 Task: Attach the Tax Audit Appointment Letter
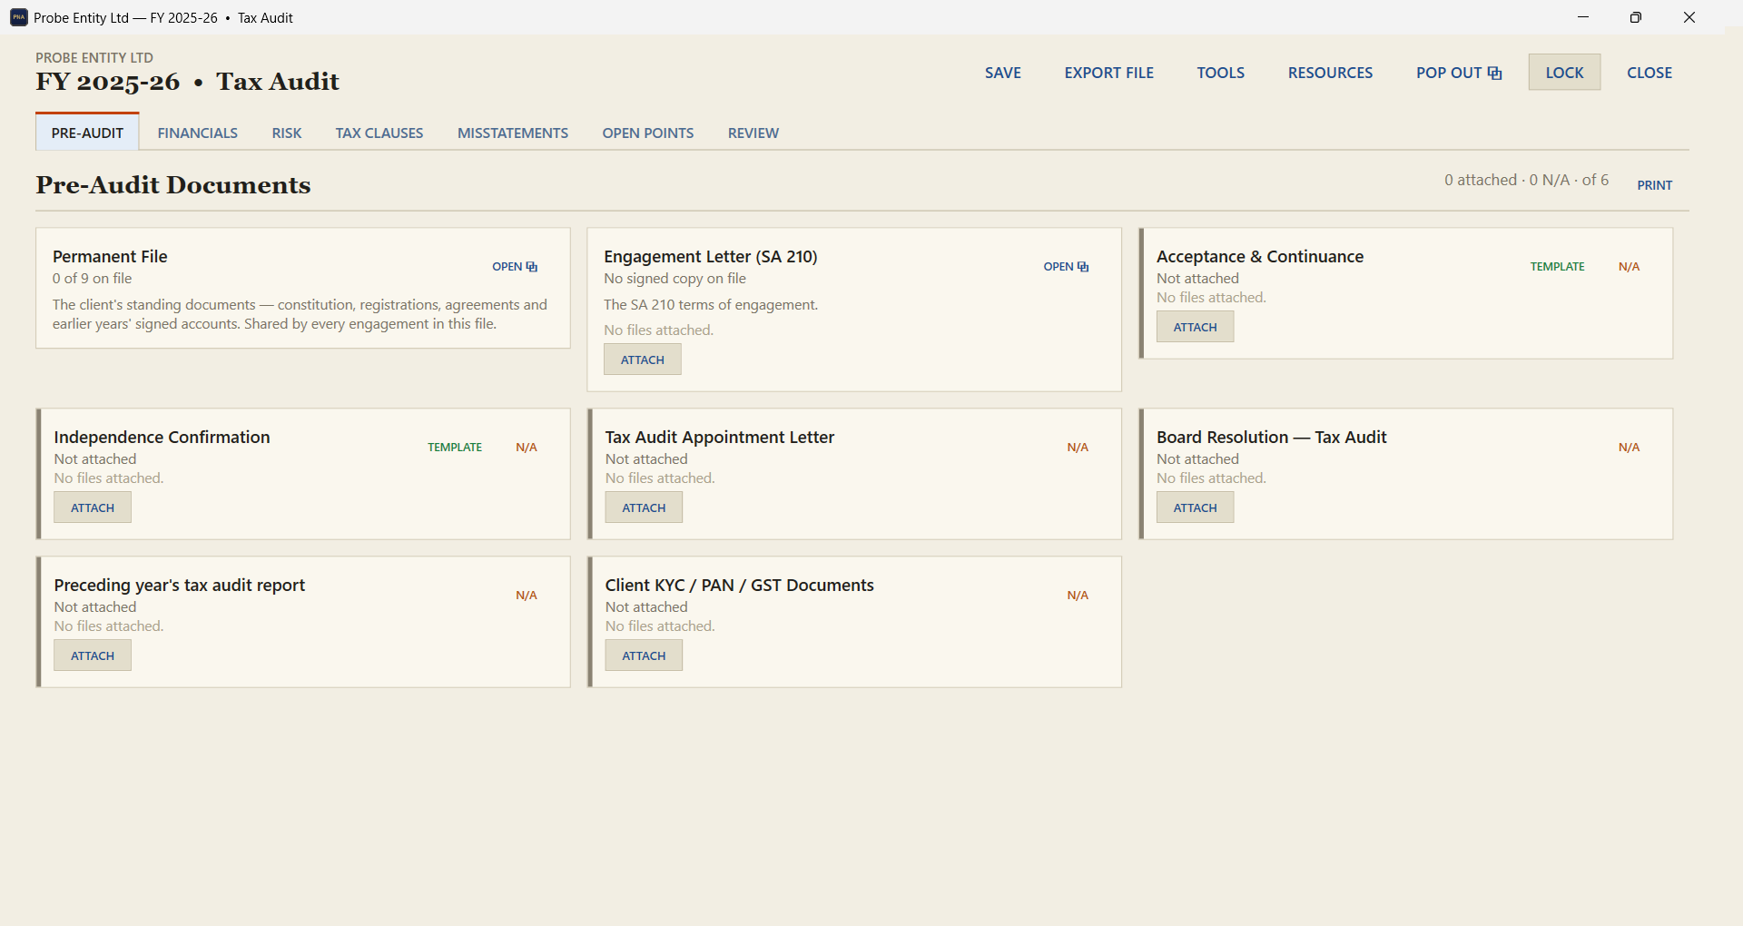[x=644, y=507]
